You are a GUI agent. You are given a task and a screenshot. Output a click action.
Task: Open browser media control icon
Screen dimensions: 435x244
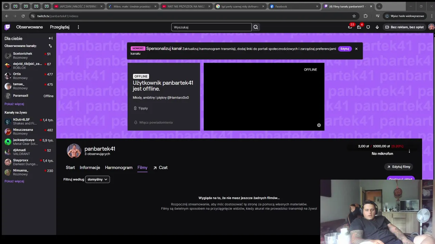tap(378, 16)
